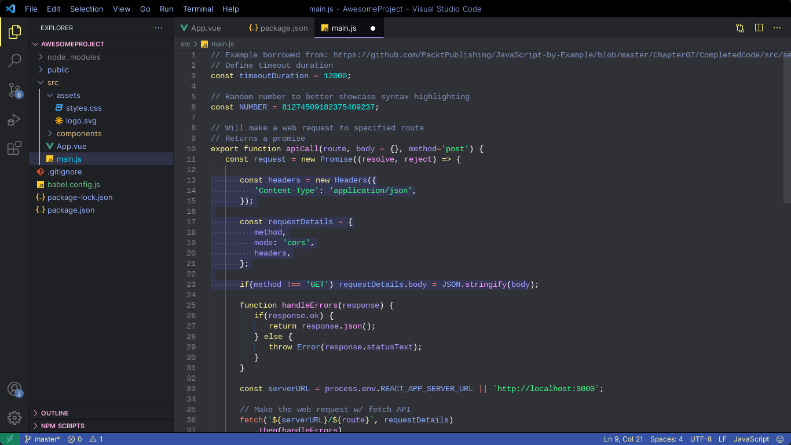Open the Run and Debug view

click(x=14, y=119)
